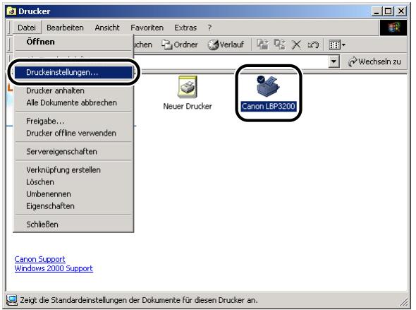Select Drucker offline verwenden
The width and height of the screenshot is (416, 310).
click(73, 133)
